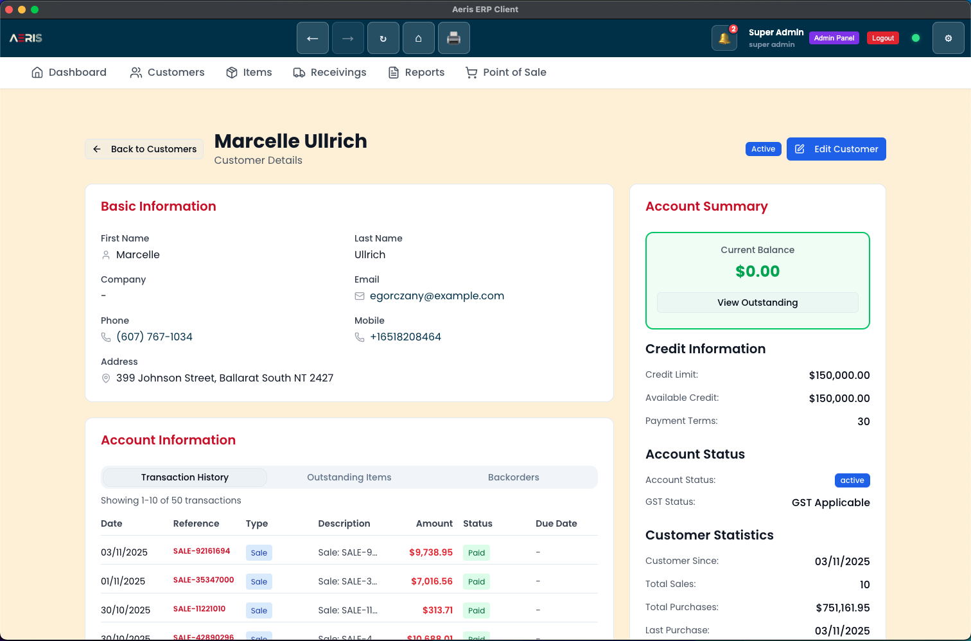Open settings gear icon in header

click(x=948, y=39)
